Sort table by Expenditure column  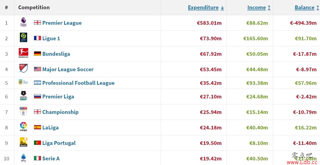(206, 8)
